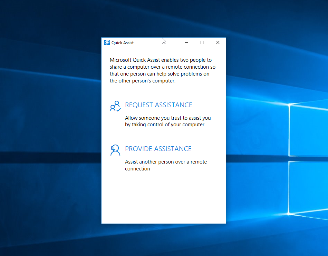Select the REQUEST ASSISTANCE heading

pyautogui.click(x=158, y=105)
